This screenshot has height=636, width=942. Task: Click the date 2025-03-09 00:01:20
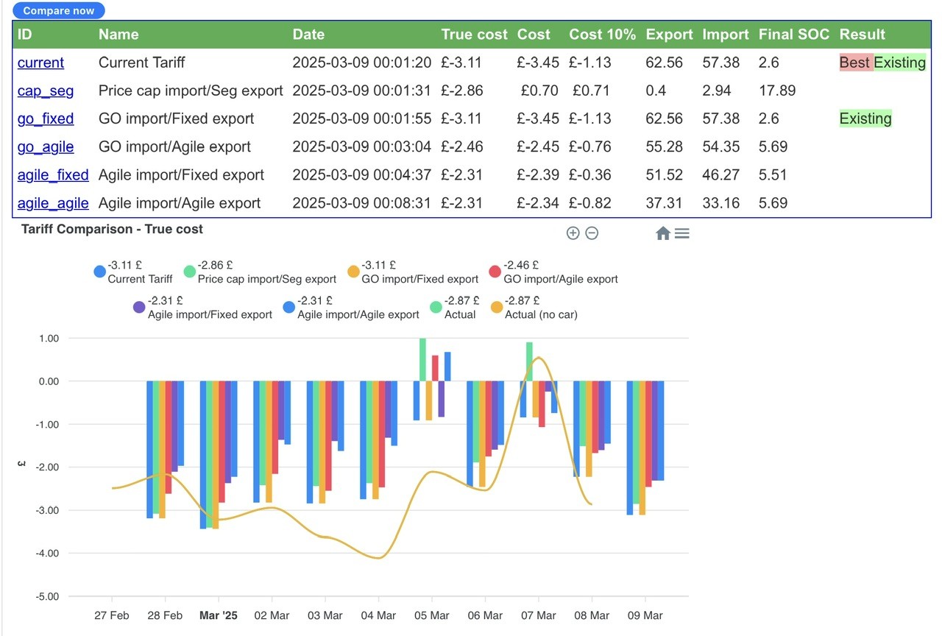click(362, 63)
